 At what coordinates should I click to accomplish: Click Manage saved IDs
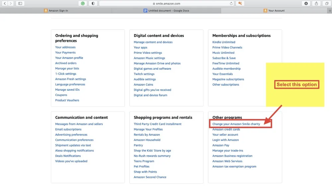click(67, 90)
